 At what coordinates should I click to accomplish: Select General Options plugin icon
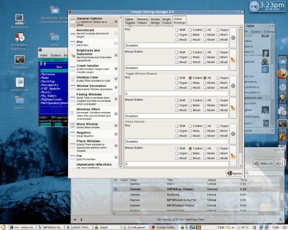coord(73,22)
